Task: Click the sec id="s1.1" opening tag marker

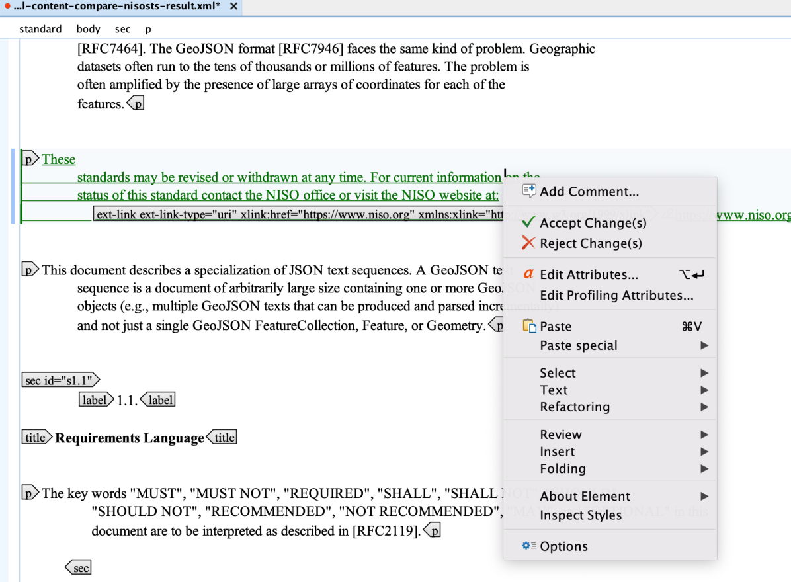Action: (x=60, y=380)
